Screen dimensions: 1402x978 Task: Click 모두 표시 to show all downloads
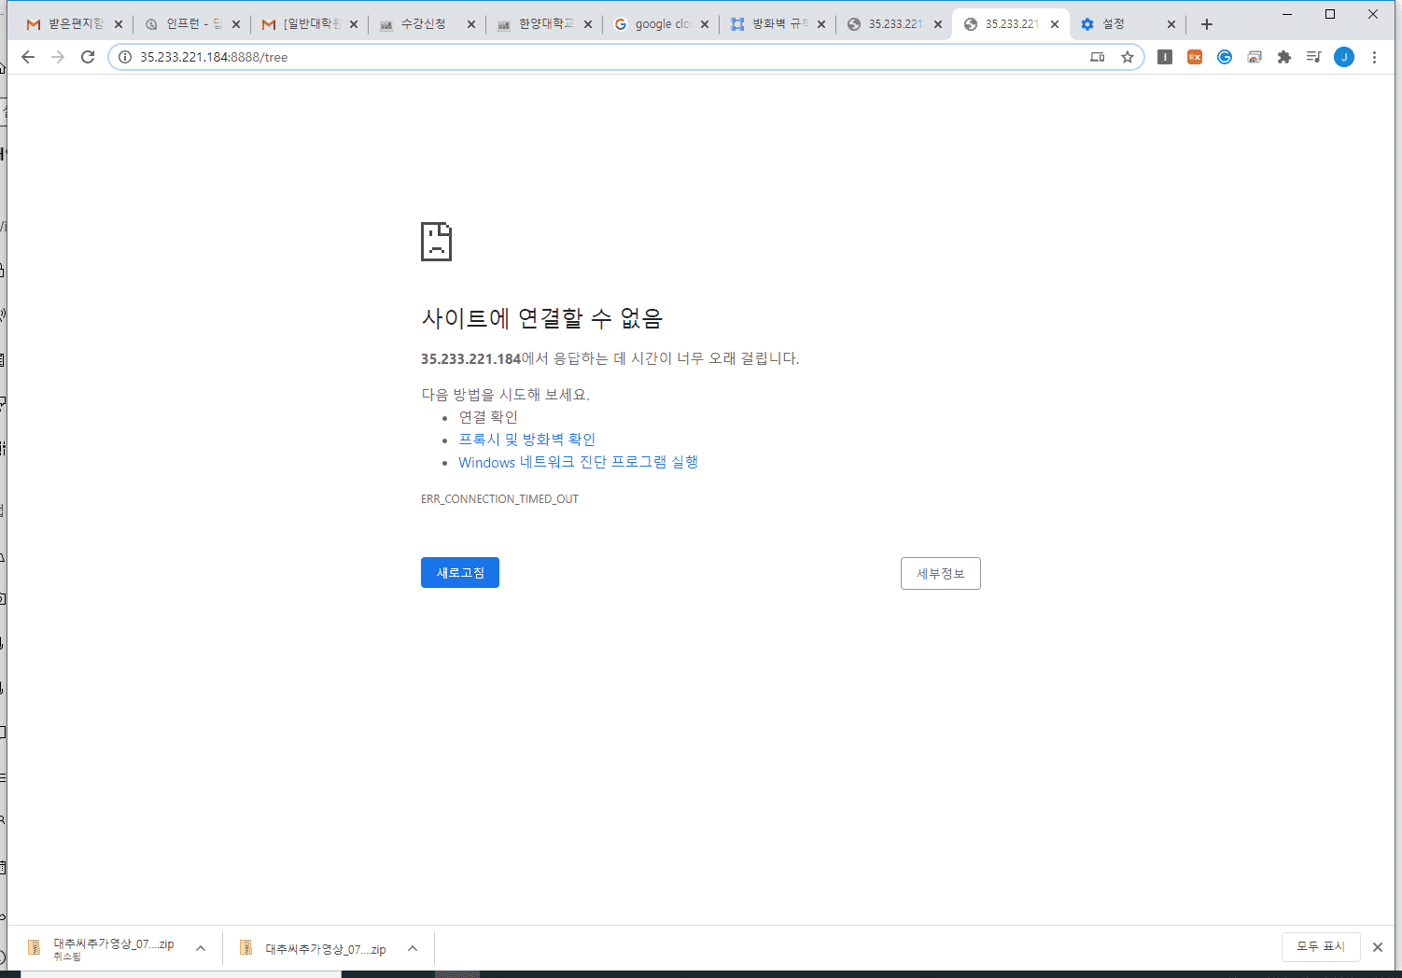tap(1321, 947)
